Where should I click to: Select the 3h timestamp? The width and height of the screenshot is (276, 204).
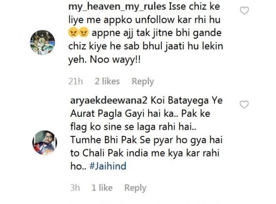tap(75, 187)
